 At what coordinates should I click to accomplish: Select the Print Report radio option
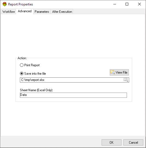point(30,65)
